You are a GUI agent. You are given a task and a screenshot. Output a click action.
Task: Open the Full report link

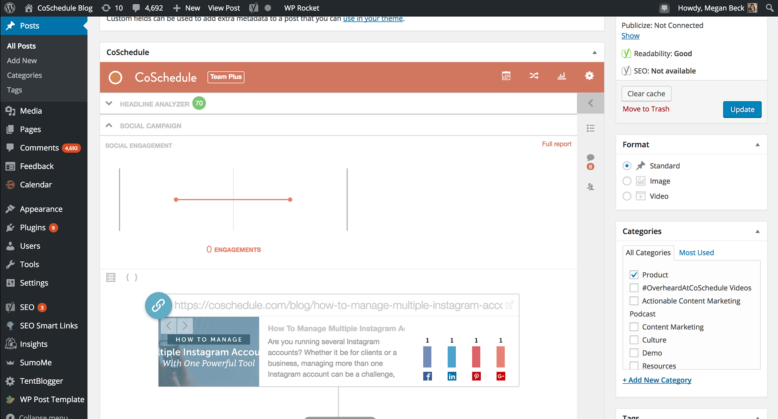(x=557, y=144)
